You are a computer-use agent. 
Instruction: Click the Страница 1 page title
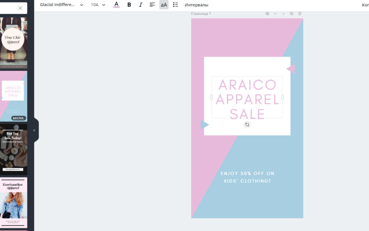[201, 14]
